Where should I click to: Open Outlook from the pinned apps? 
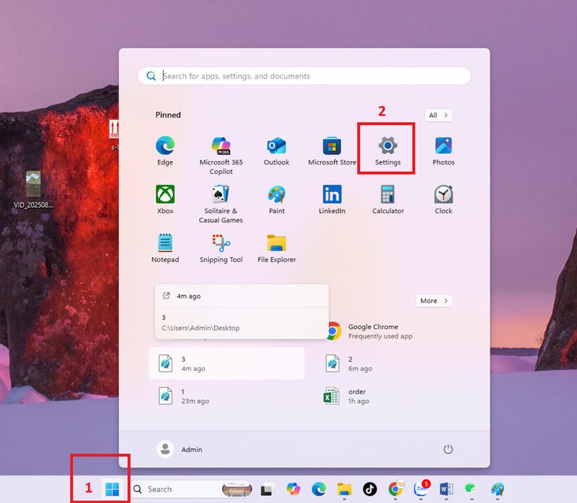276,151
